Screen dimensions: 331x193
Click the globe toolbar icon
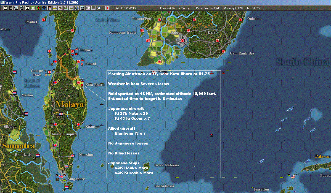[x=77, y=8]
